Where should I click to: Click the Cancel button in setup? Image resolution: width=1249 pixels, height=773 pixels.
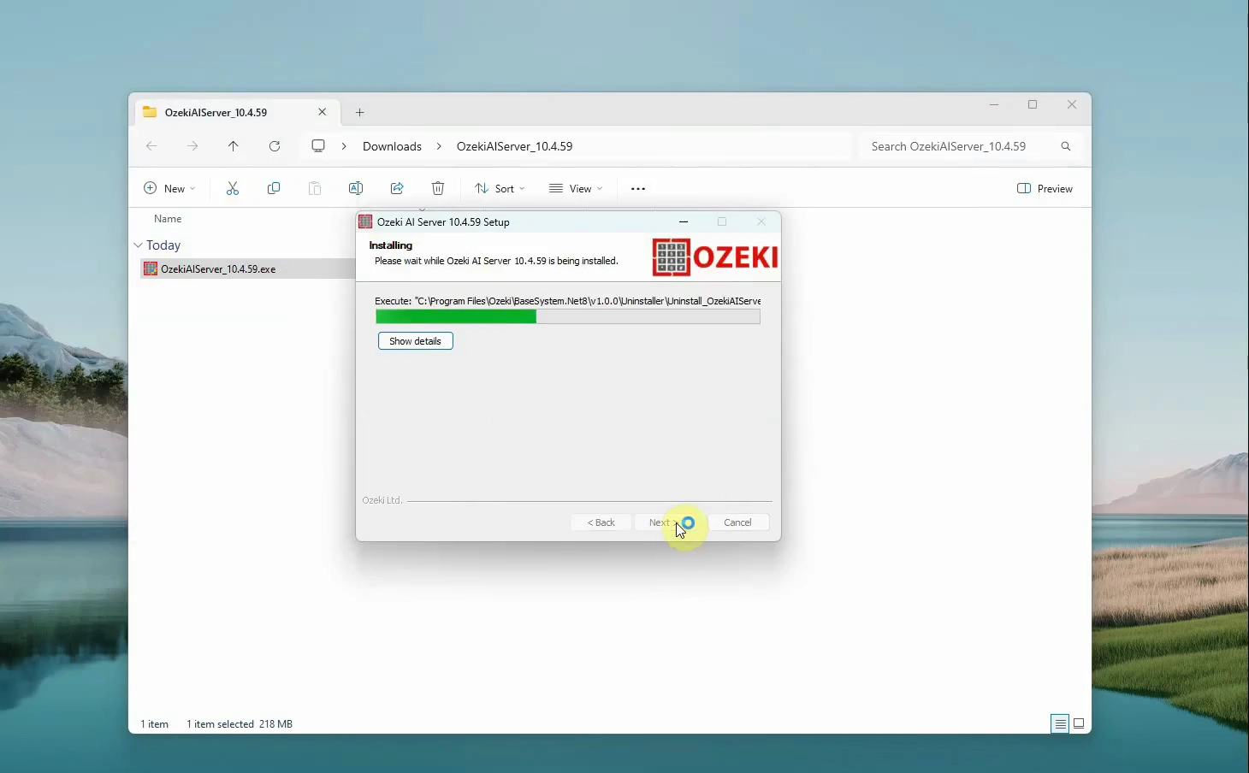pyautogui.click(x=737, y=522)
